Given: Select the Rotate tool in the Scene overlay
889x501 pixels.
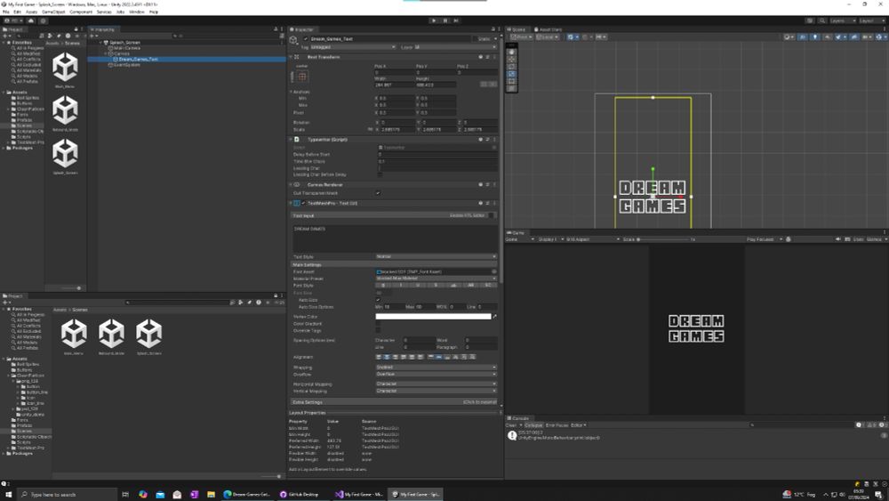Looking at the screenshot, I should (511, 67).
